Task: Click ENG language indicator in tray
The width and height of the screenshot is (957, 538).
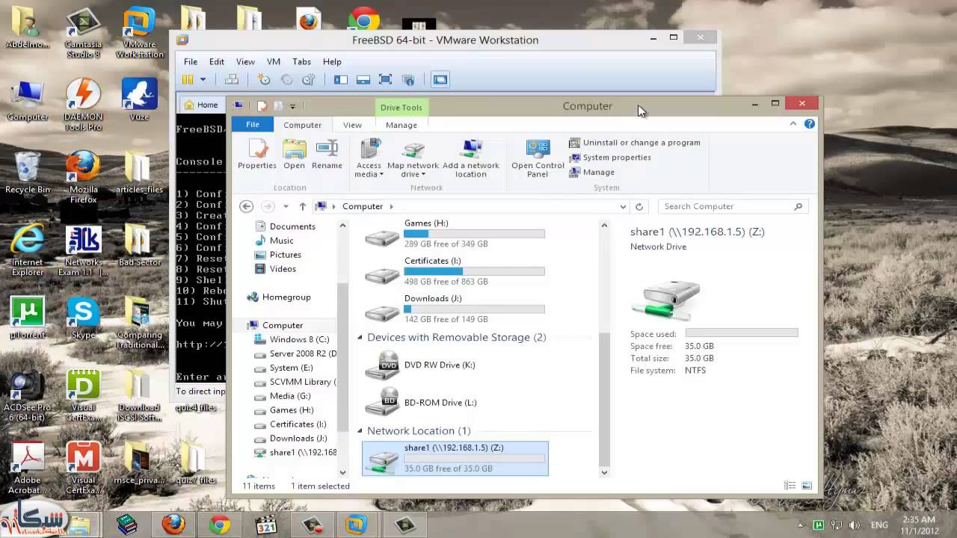Action: tap(878, 525)
